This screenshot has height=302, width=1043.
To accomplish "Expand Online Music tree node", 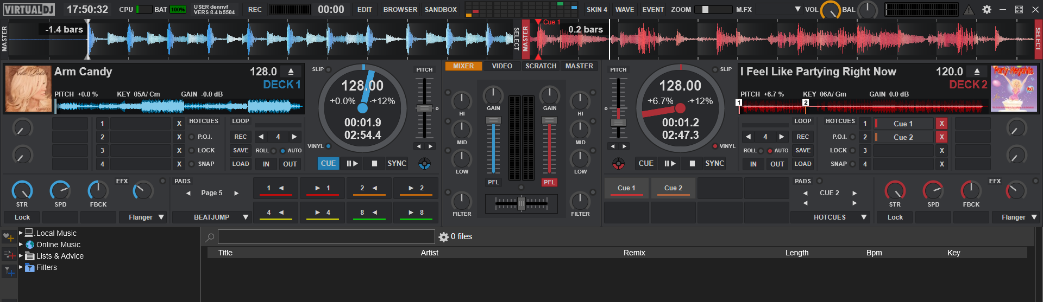I will [21, 245].
